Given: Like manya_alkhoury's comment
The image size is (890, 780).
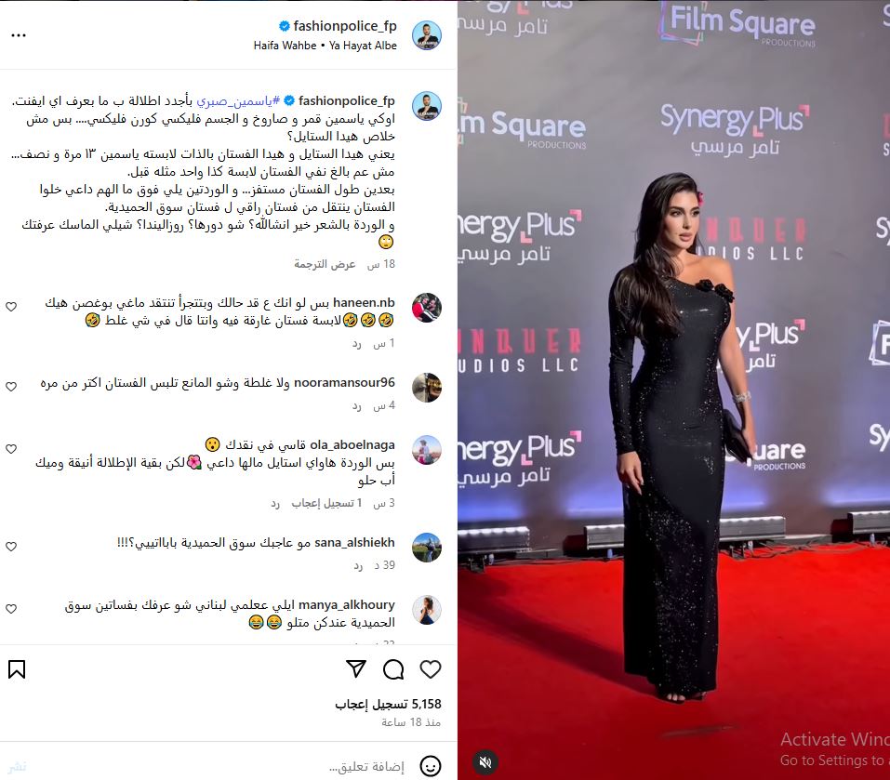Looking at the screenshot, I should 11,609.
